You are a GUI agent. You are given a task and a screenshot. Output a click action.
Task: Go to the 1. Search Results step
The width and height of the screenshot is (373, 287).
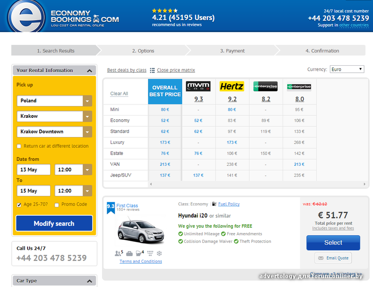click(55, 51)
